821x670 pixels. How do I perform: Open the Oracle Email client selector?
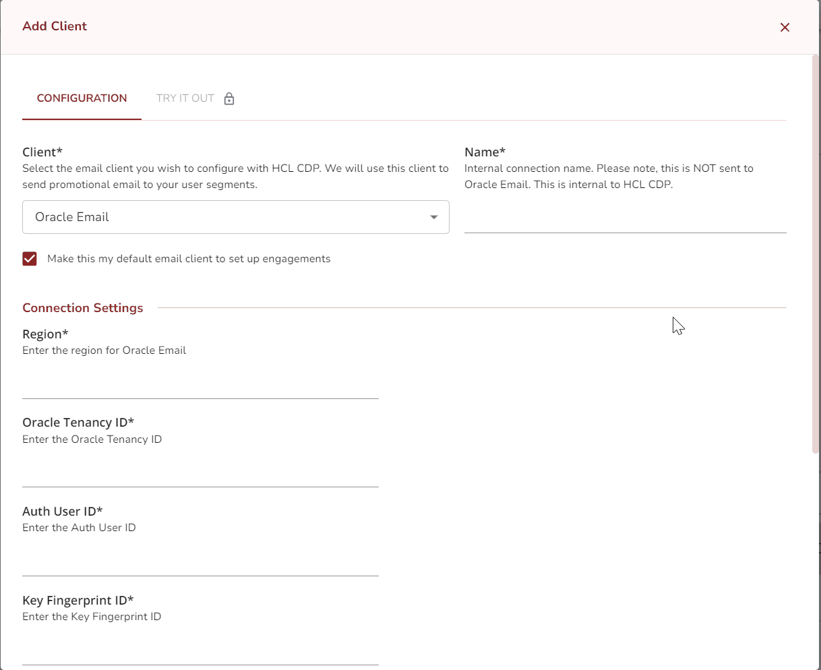point(229,217)
